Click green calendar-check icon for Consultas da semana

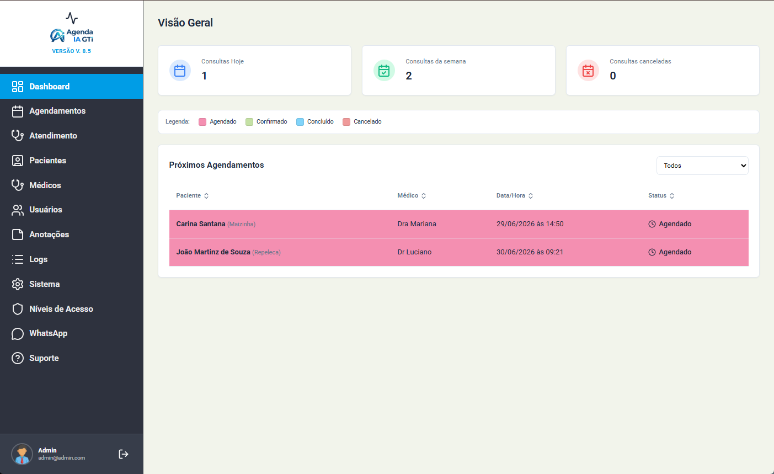pos(384,71)
